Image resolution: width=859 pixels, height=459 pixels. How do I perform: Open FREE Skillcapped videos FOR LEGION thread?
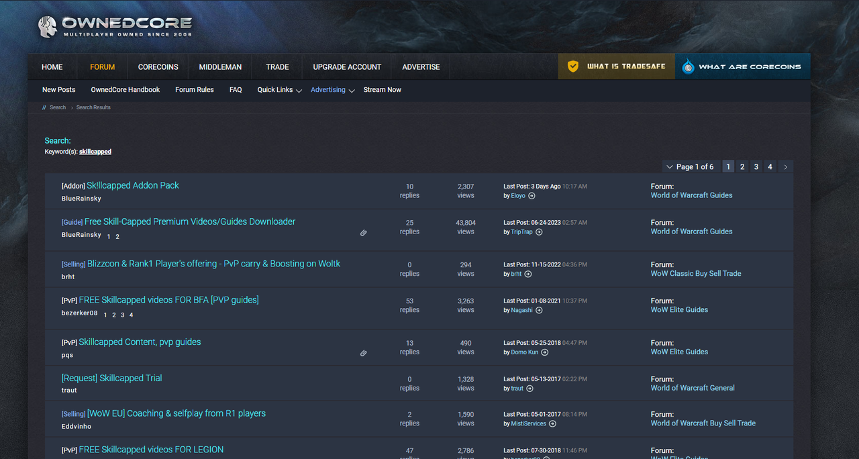151,450
